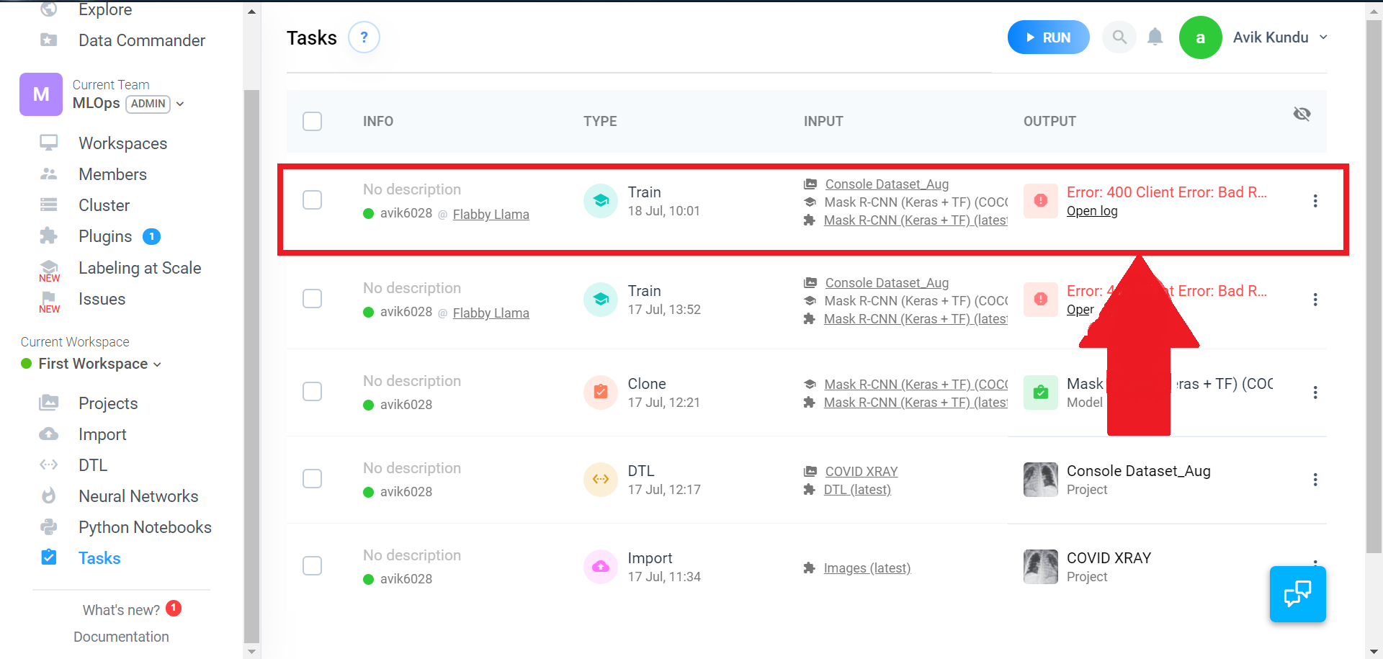This screenshot has height=659, width=1383.
Task: Open the Tasks help question mark
Action: pyautogui.click(x=364, y=37)
